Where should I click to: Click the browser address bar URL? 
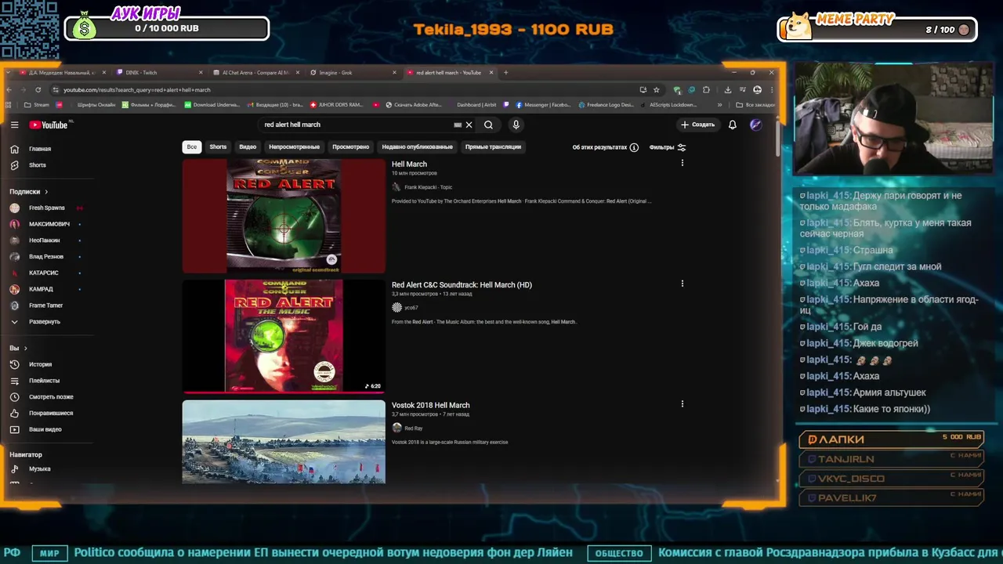[137, 90]
